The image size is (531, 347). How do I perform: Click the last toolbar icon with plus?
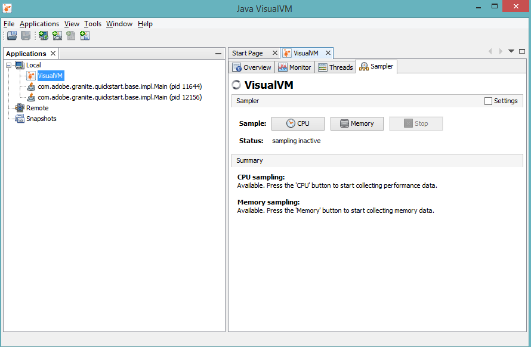point(85,36)
